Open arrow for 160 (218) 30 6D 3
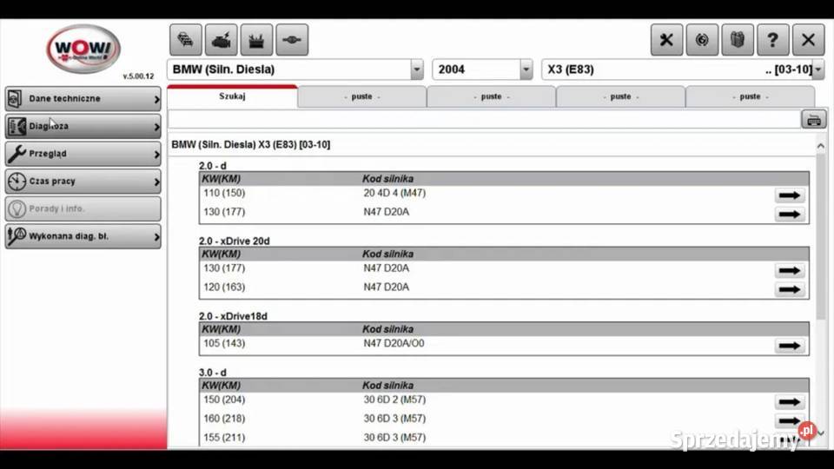 790,421
